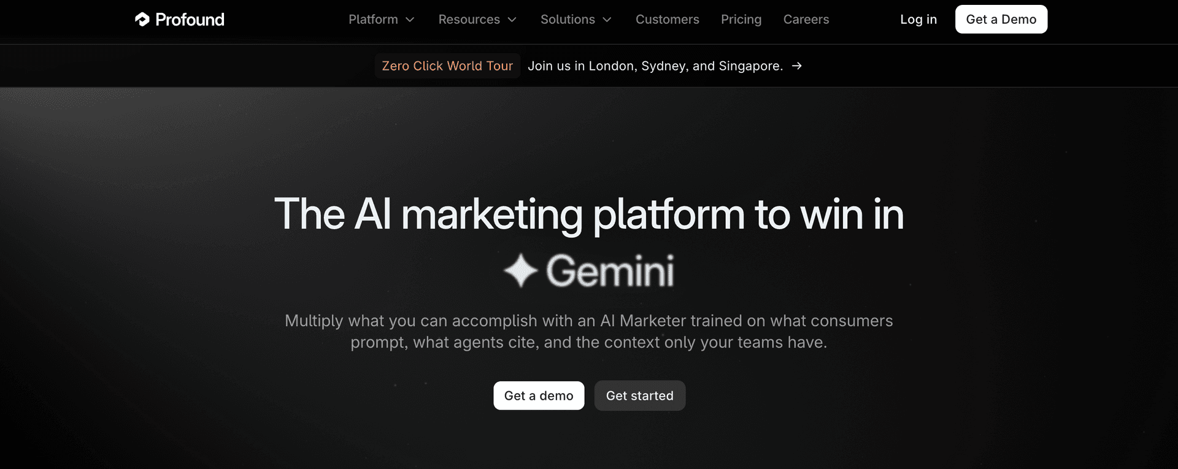
Task: Expand the Platform dropdown chevron
Action: point(410,20)
